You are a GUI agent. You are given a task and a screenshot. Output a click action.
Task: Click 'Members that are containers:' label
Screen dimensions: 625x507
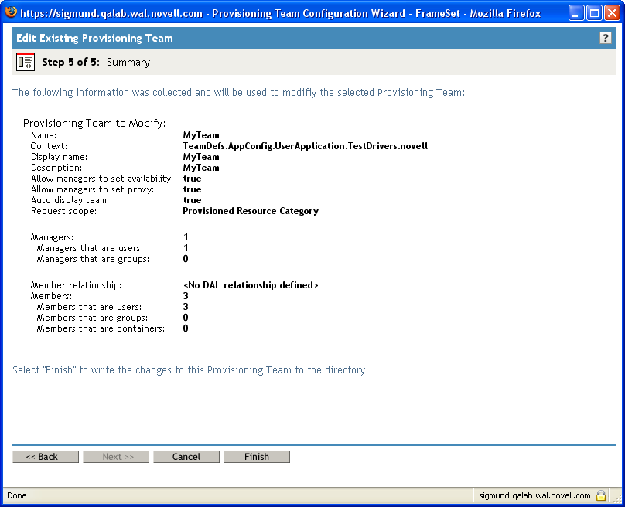click(x=101, y=328)
